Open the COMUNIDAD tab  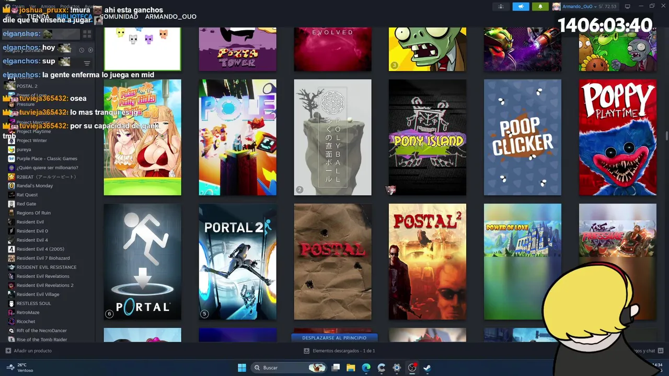click(119, 17)
